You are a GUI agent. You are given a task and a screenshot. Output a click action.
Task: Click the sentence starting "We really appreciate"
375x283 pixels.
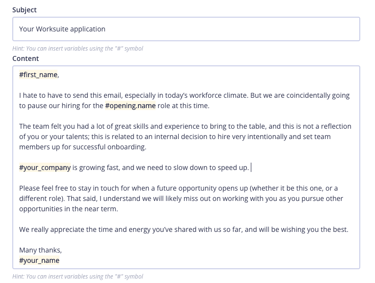[183, 229]
